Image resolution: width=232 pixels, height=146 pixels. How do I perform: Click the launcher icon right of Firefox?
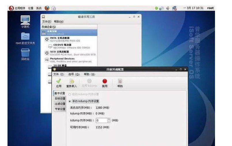(54, 8)
